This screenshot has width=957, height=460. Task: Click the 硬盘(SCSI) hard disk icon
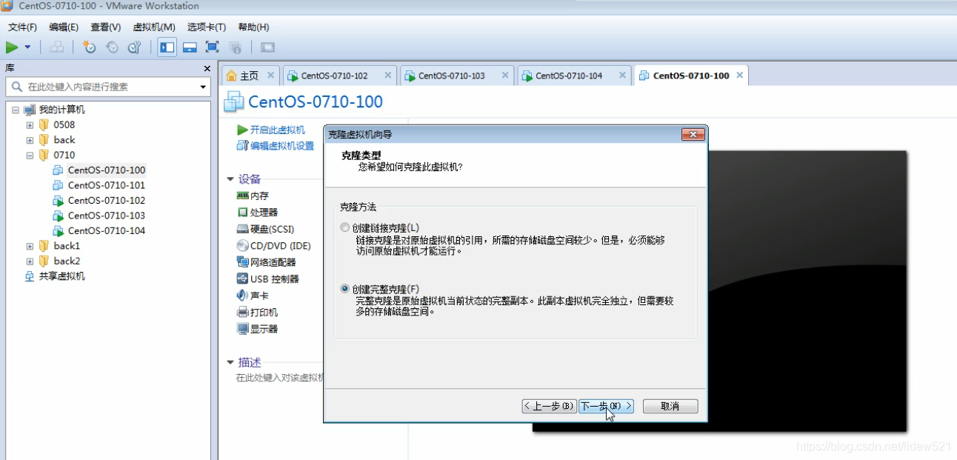point(242,229)
